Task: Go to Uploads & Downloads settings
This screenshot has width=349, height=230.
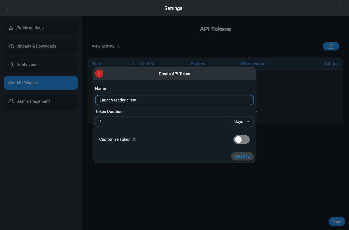Action: click(x=41, y=46)
